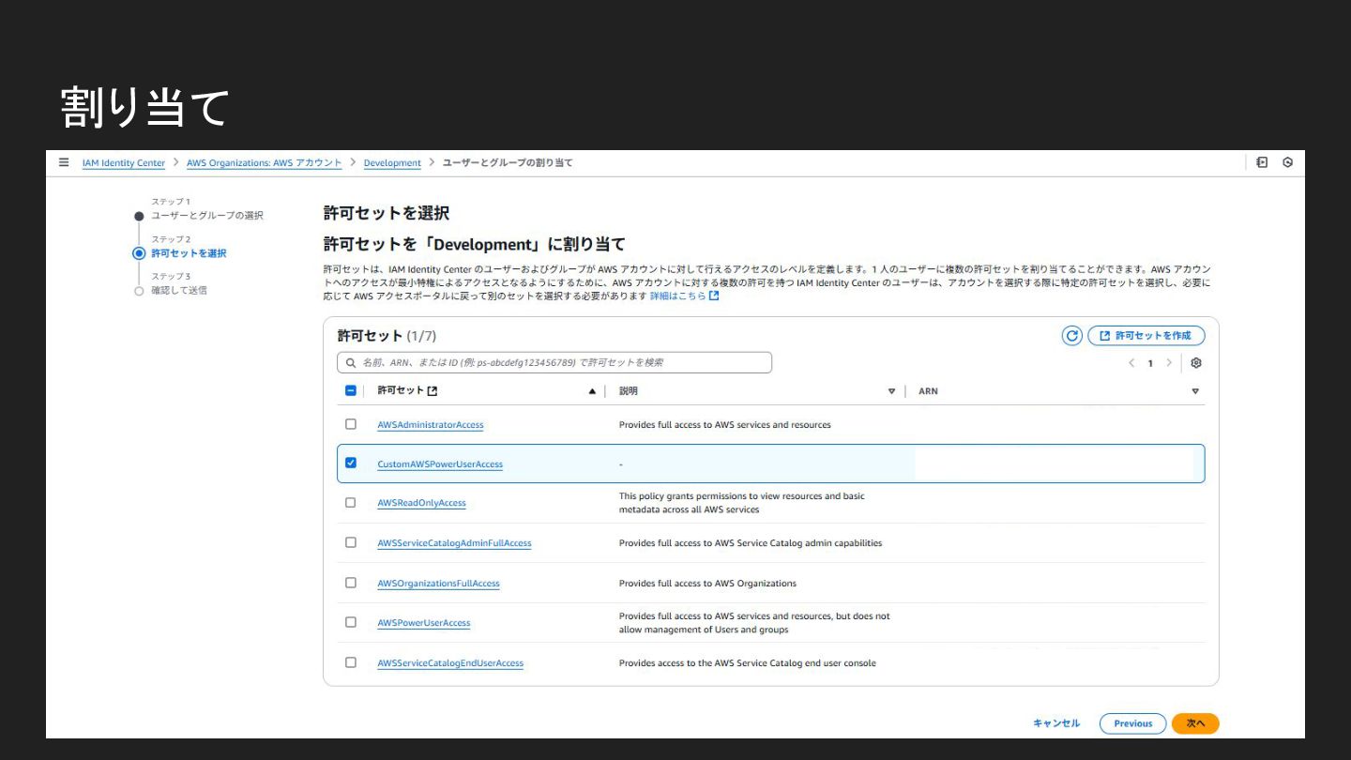Click the 許可セット (1/7) table heading

387,336
